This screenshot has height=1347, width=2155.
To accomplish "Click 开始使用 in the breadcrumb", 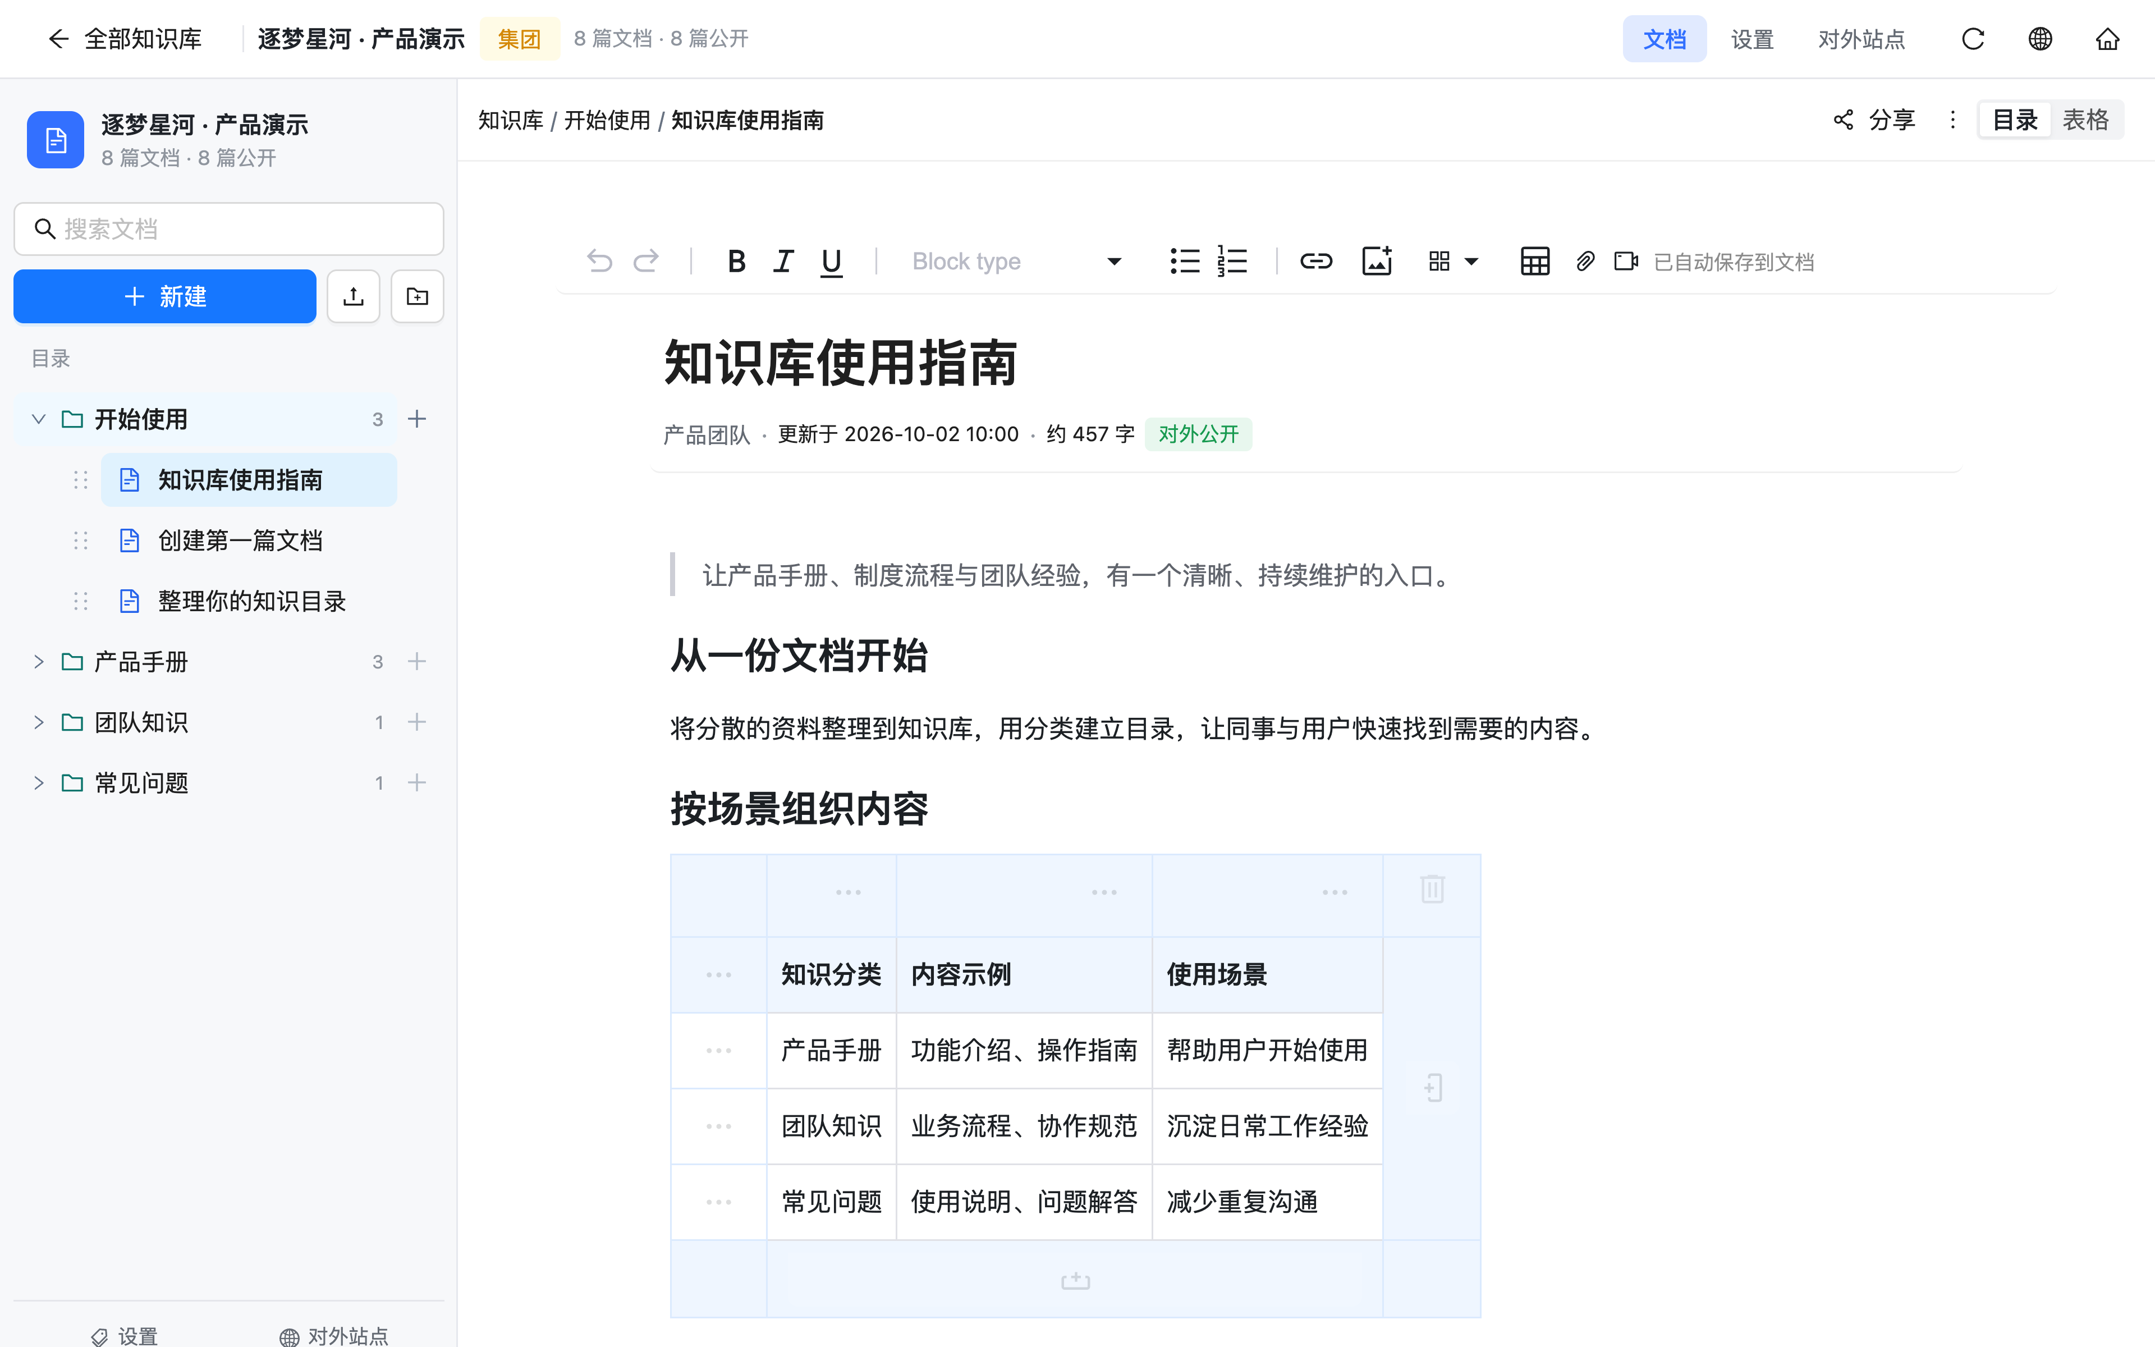I will [607, 120].
